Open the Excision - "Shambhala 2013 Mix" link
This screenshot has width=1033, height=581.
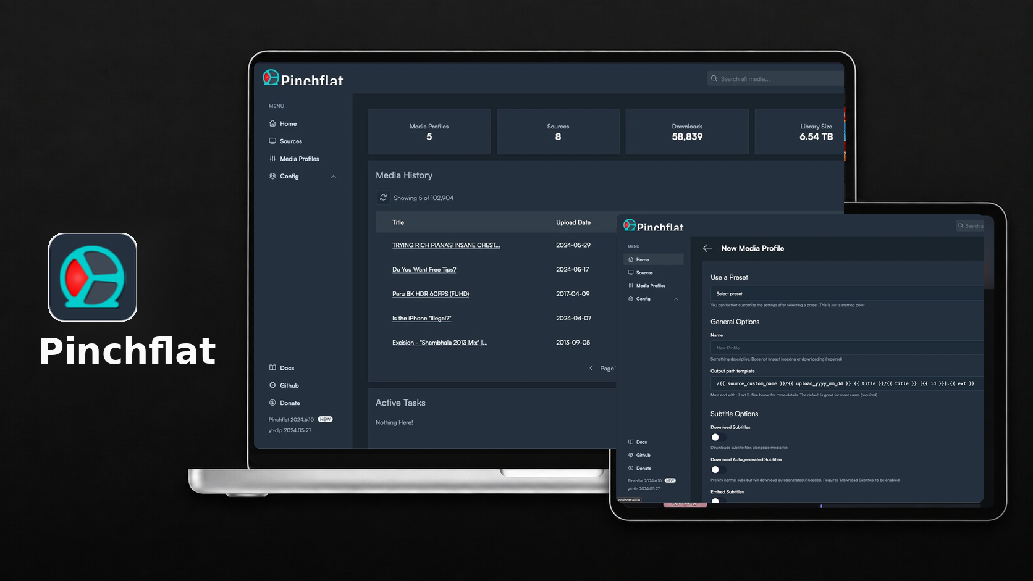[x=440, y=343]
